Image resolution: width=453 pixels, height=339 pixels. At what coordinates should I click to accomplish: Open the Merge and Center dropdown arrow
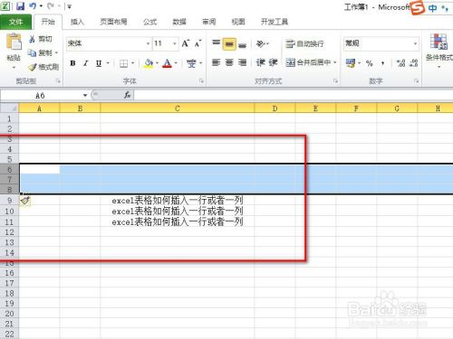pos(335,62)
